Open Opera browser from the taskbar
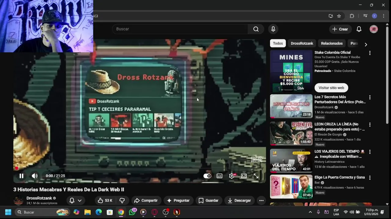Screen dimensions: 391x219 click(x=154, y=212)
